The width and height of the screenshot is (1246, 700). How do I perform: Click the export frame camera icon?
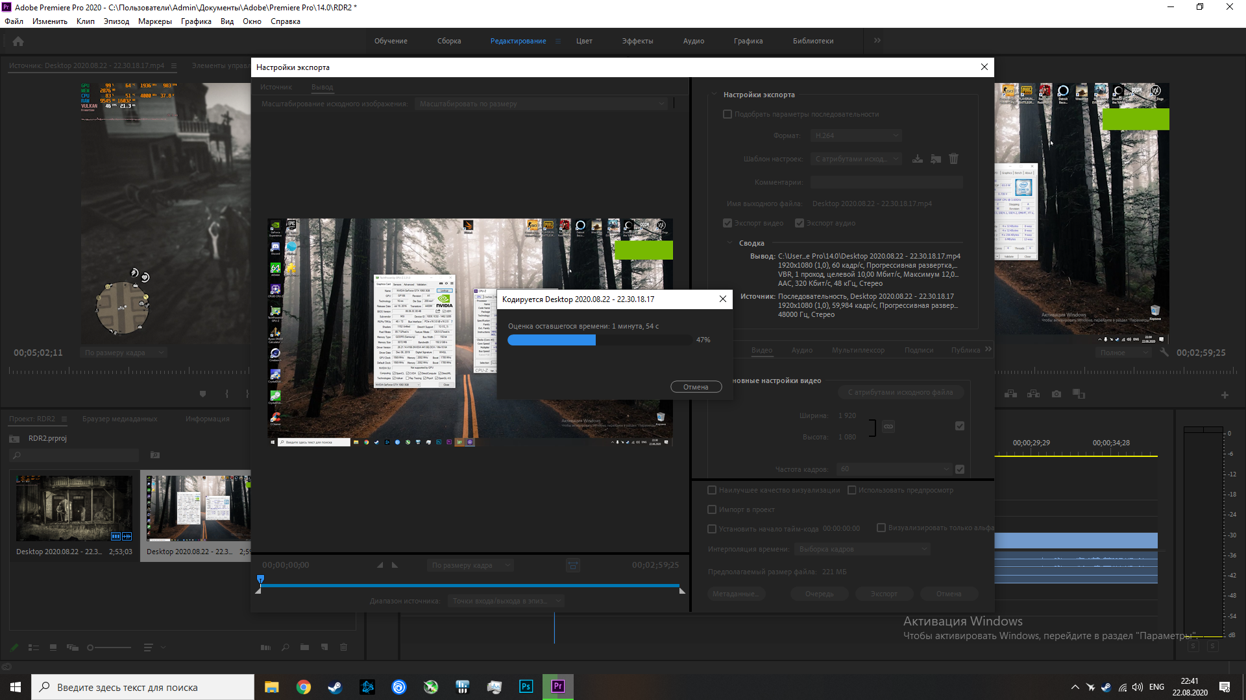[1057, 394]
